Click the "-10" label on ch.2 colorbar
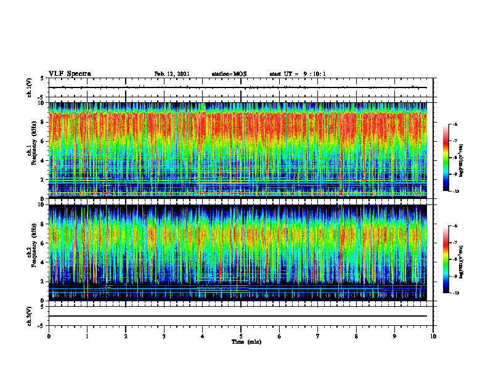Screen dimensions: 488x377 point(455,293)
